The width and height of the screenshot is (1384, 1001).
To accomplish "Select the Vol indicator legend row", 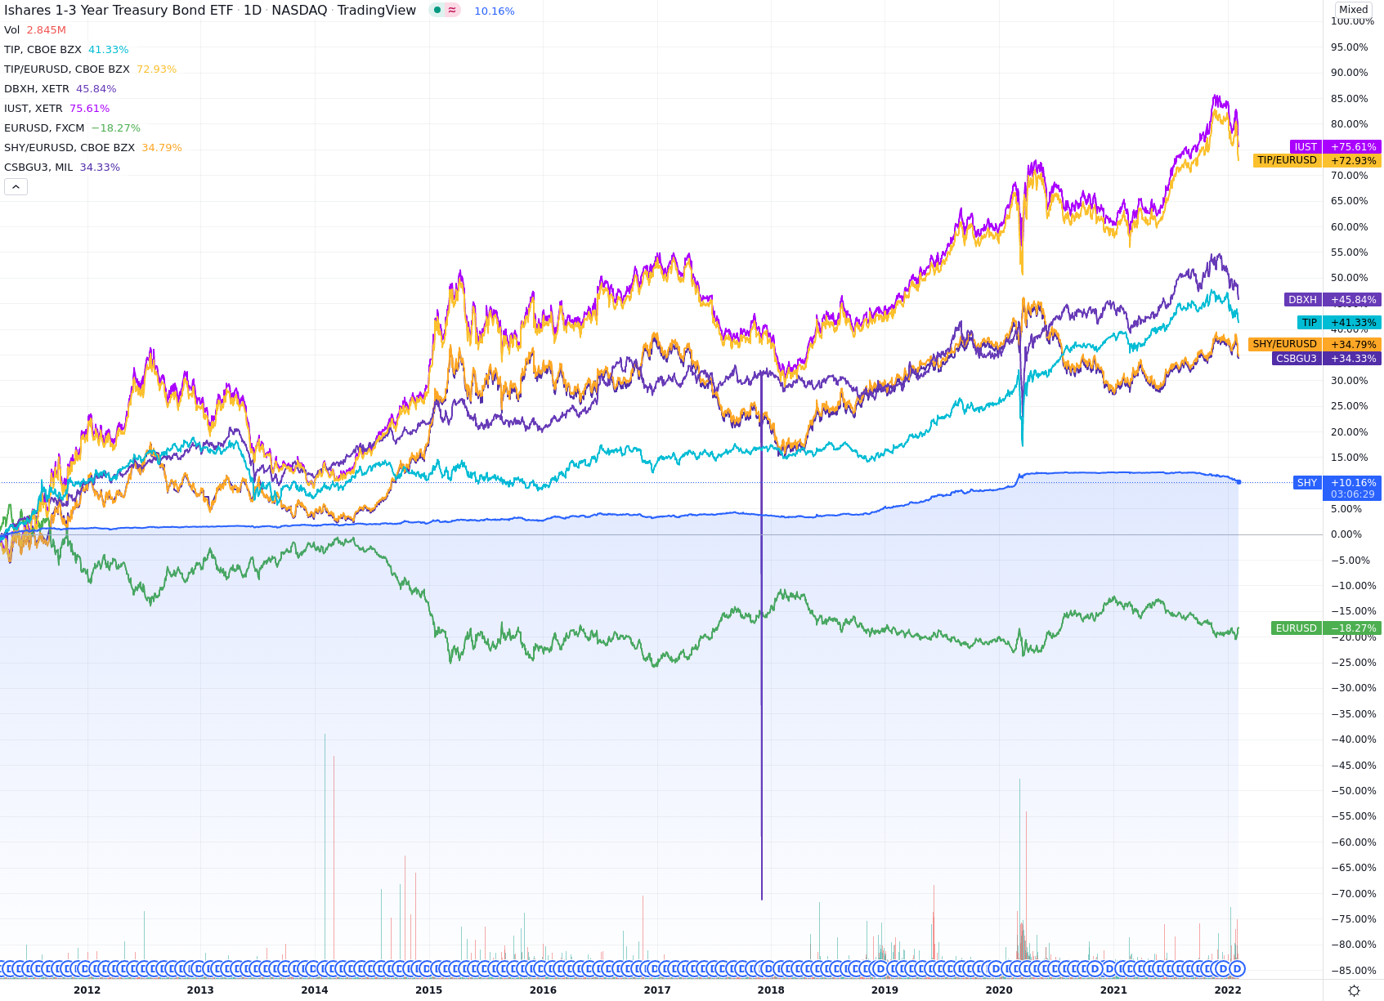I will click(x=35, y=30).
